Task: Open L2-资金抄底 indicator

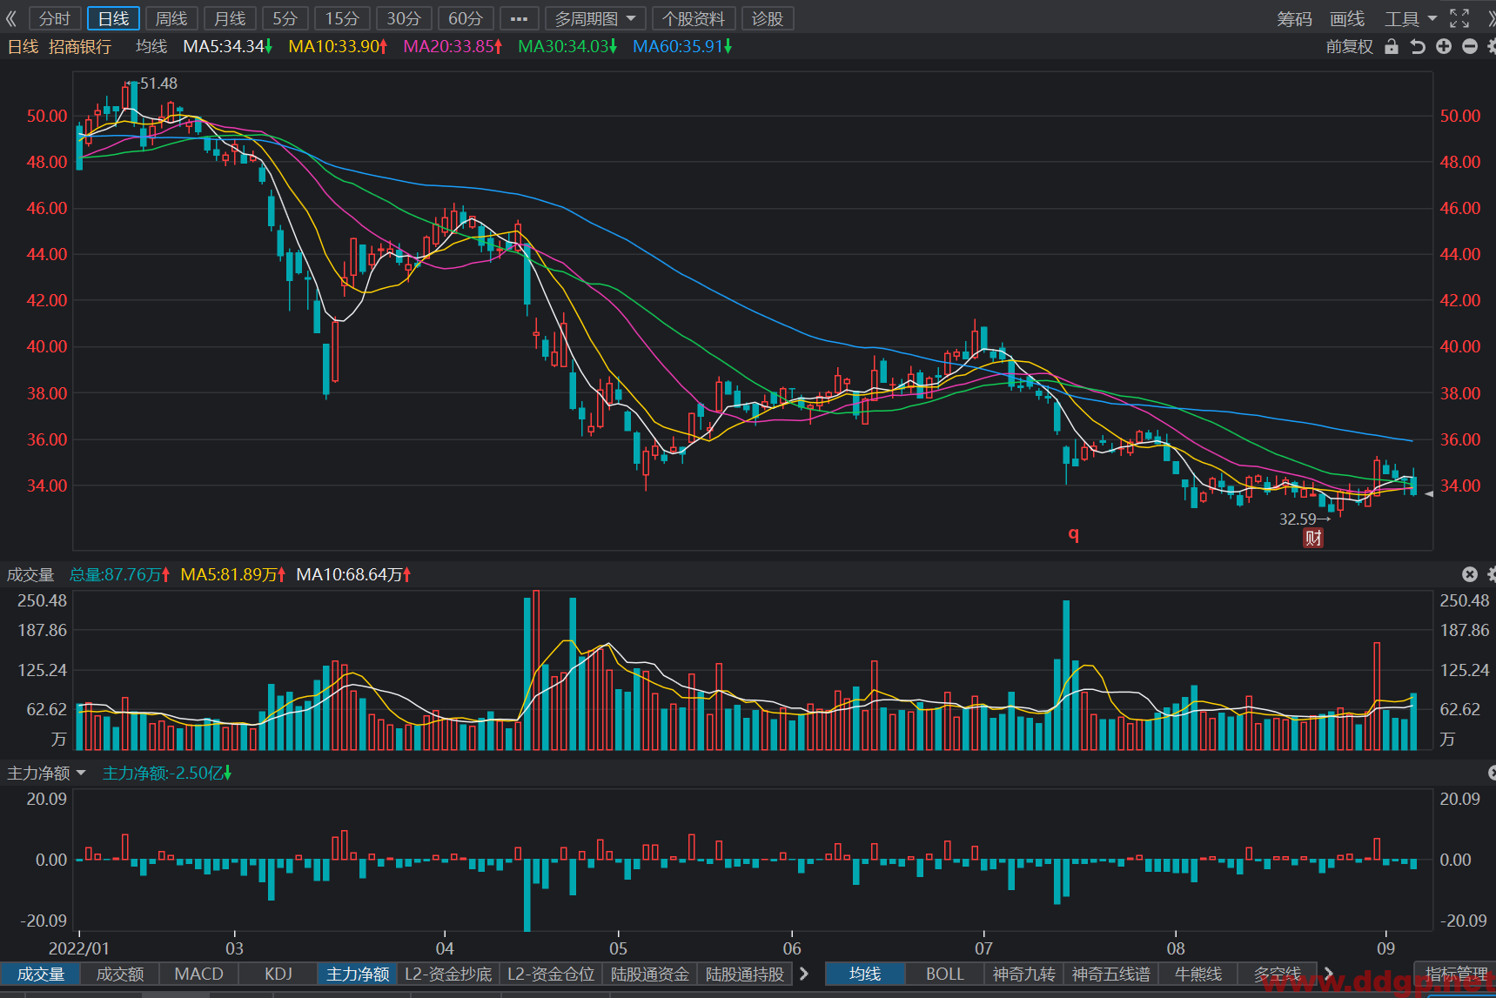Action: 448,974
